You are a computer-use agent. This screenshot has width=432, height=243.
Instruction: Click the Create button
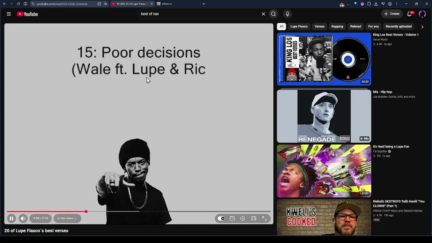[391, 14]
